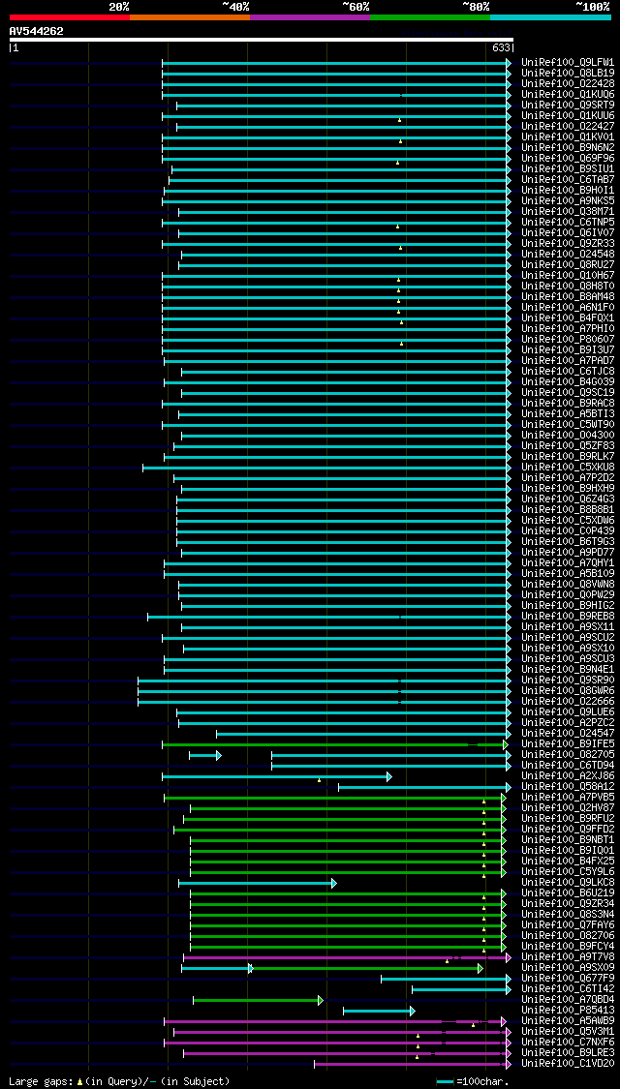
Task: Select UniRef100_B4FX25 label
Action: coord(568,862)
